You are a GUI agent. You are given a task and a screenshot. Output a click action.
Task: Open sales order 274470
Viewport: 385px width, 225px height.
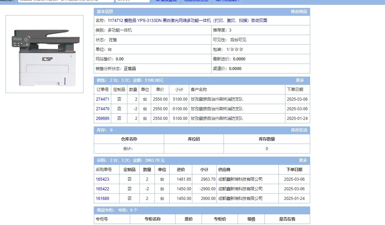pyautogui.click(x=102, y=109)
